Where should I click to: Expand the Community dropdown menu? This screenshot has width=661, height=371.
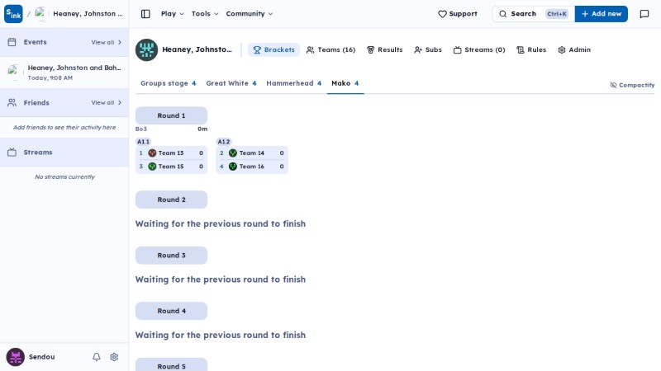point(250,14)
